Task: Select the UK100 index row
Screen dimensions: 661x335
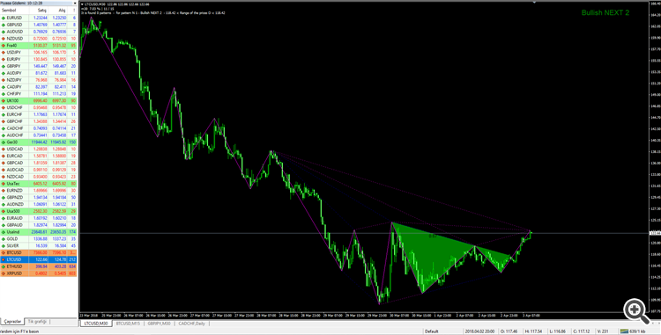Action: (39, 101)
